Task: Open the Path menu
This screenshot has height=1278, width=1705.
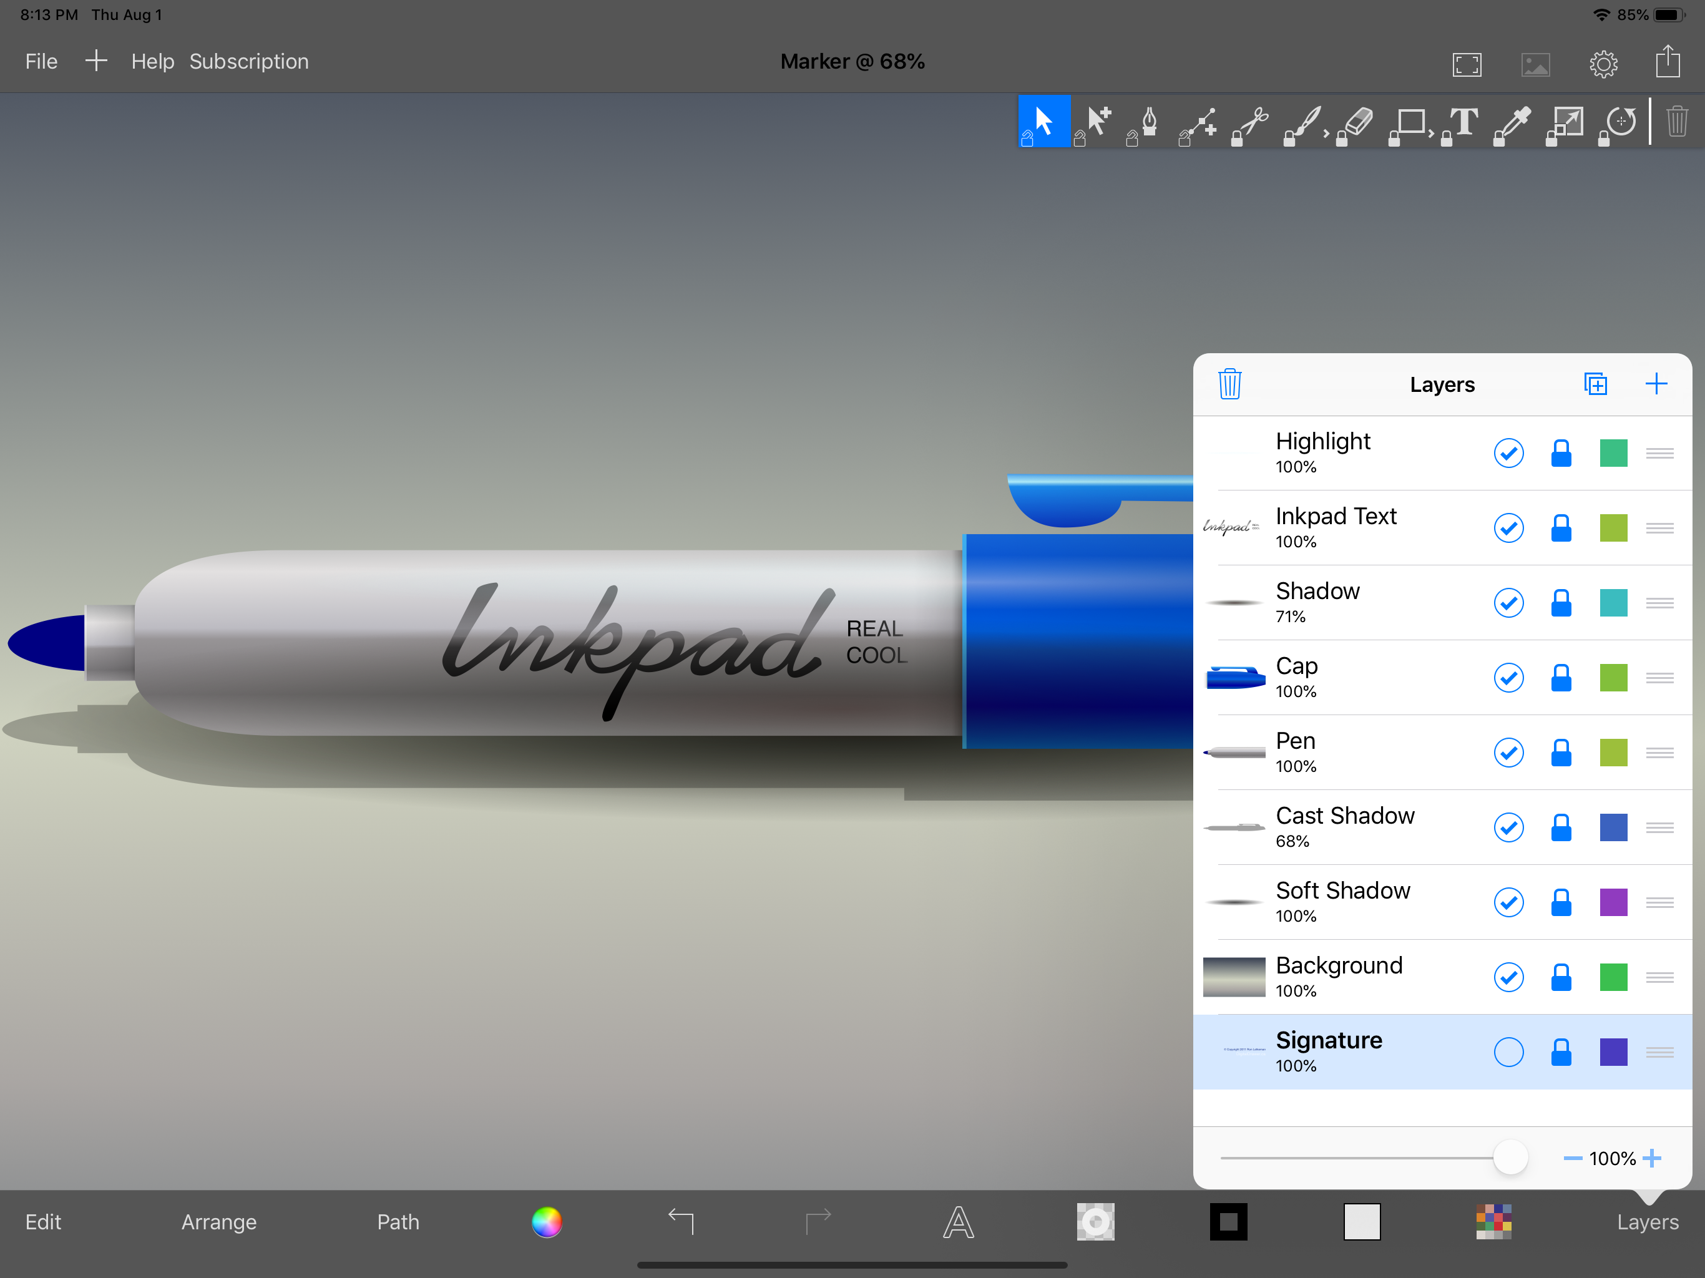Action: click(398, 1222)
